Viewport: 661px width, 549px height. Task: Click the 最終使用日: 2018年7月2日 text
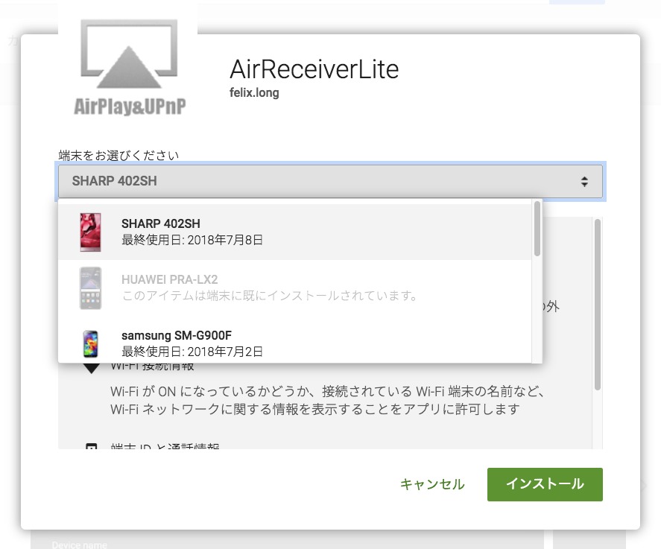pyautogui.click(x=192, y=352)
